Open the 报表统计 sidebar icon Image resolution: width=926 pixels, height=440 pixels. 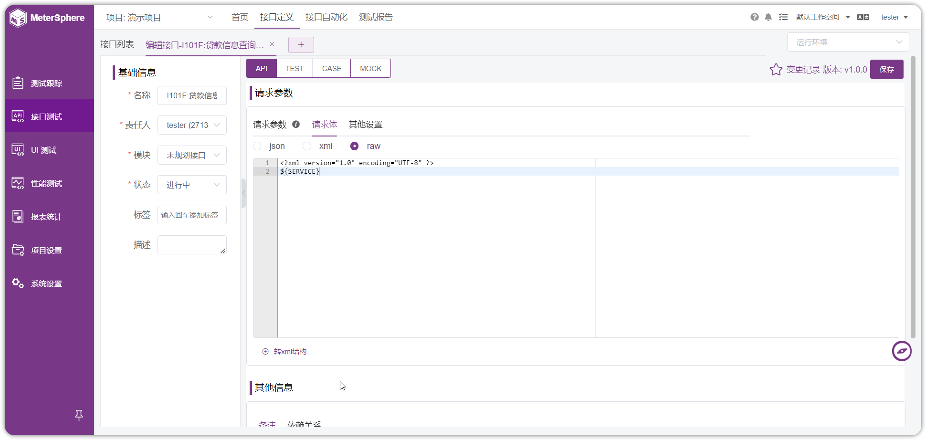(18, 217)
